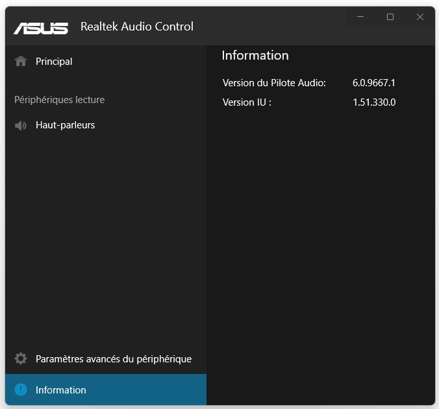The image size is (439, 409).
Task: Click the ASUS logo in title bar
Action: [41, 27]
